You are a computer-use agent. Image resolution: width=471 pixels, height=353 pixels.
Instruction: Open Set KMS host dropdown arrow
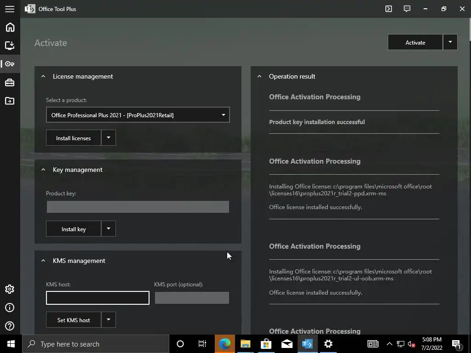tap(109, 320)
